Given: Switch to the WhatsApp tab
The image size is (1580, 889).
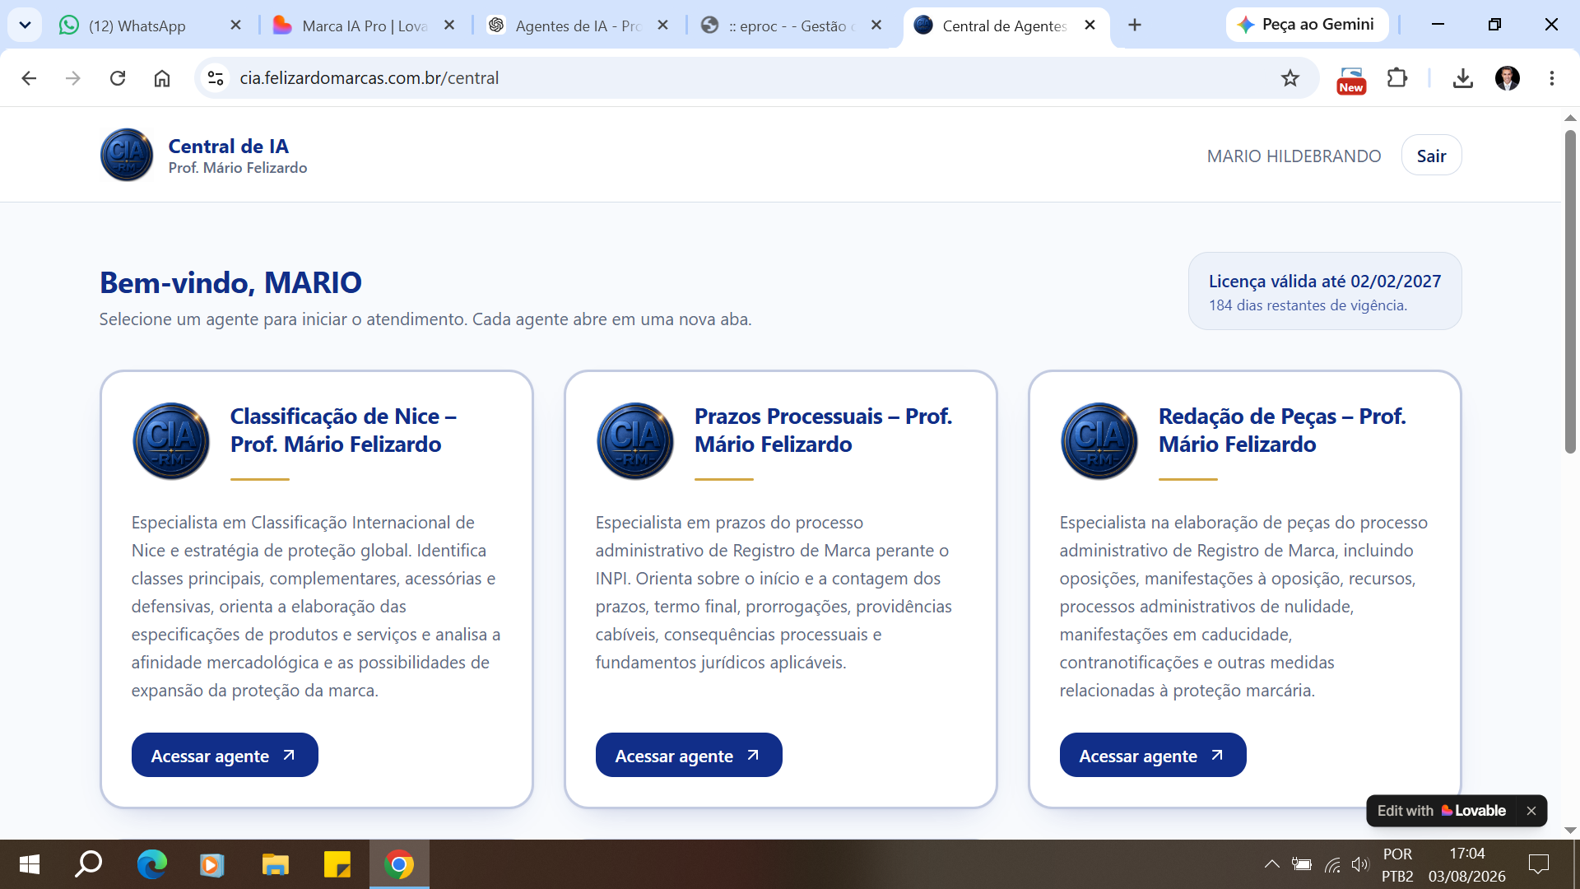Looking at the screenshot, I should click(137, 26).
